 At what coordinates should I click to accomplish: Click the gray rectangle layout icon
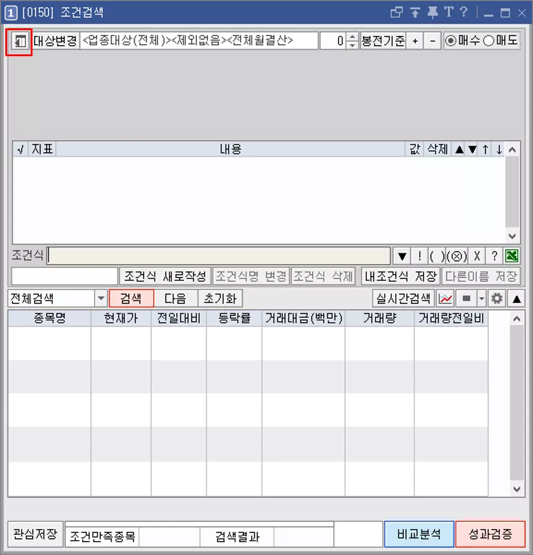(x=466, y=298)
